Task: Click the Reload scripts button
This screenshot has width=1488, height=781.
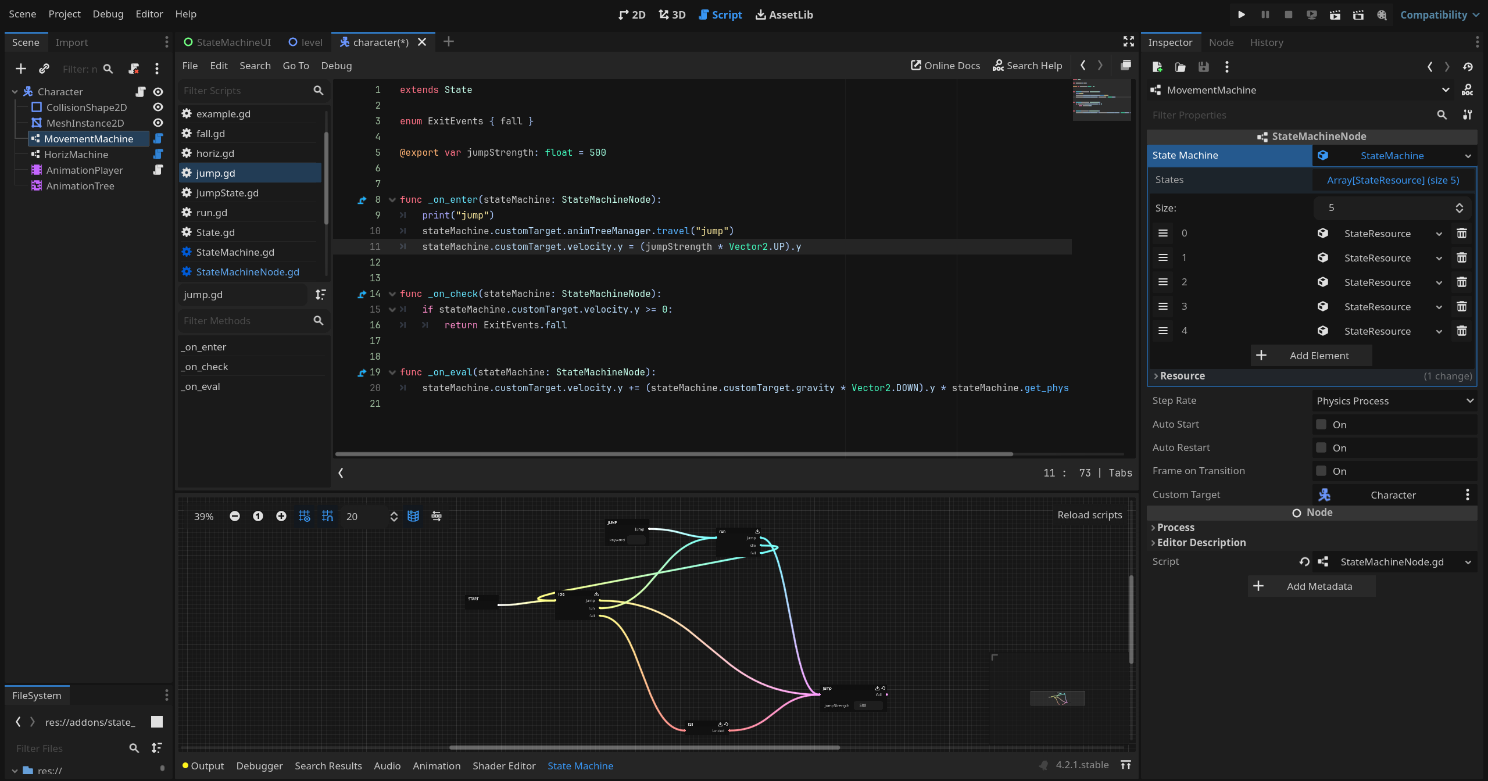Action: (x=1089, y=515)
